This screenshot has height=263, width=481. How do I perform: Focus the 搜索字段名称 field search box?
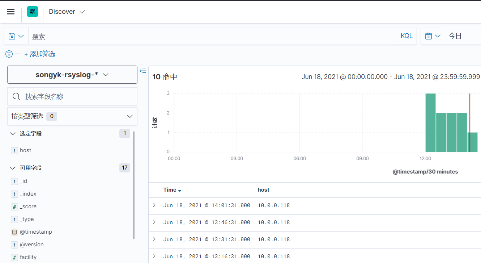click(x=72, y=96)
